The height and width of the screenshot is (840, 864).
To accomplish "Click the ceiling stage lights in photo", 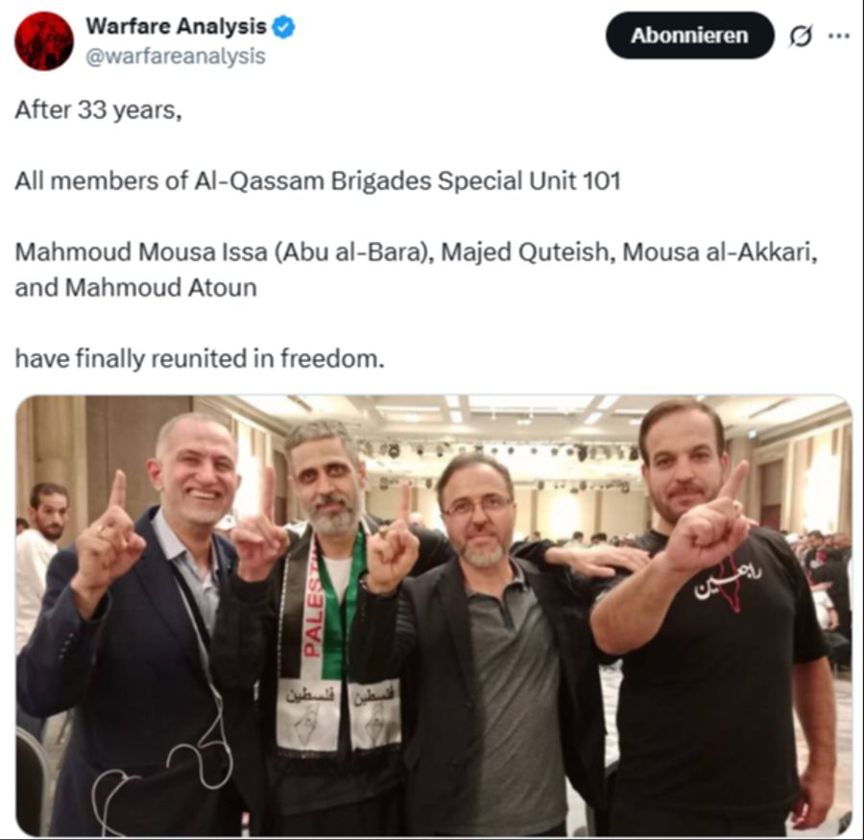I will pos(501,451).
